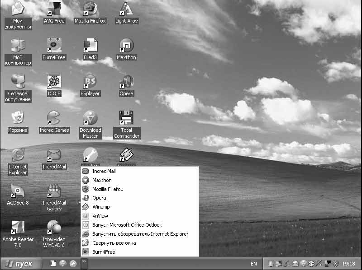Viewport: 362px width, 270px height.
Task: Select the Adobe Reader 7.0 shortcut
Action: click(x=18, y=234)
